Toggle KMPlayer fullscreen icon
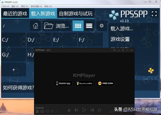The image size is (161, 115). tap(127, 50)
